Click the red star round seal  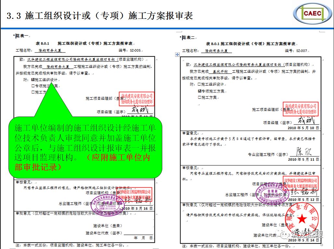[x=301, y=220]
